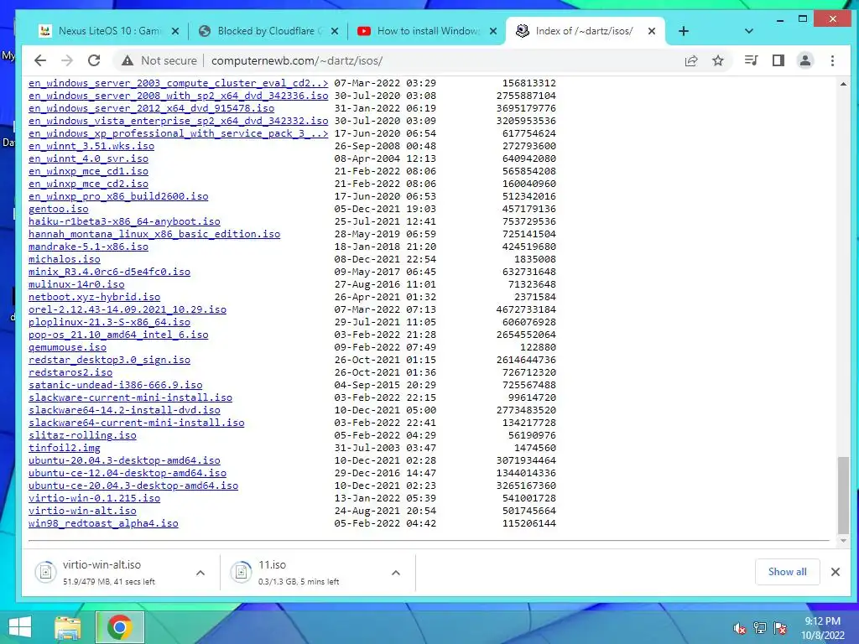Image resolution: width=859 pixels, height=644 pixels.
Task: Dismiss the downloads bar
Action: pyautogui.click(x=835, y=572)
